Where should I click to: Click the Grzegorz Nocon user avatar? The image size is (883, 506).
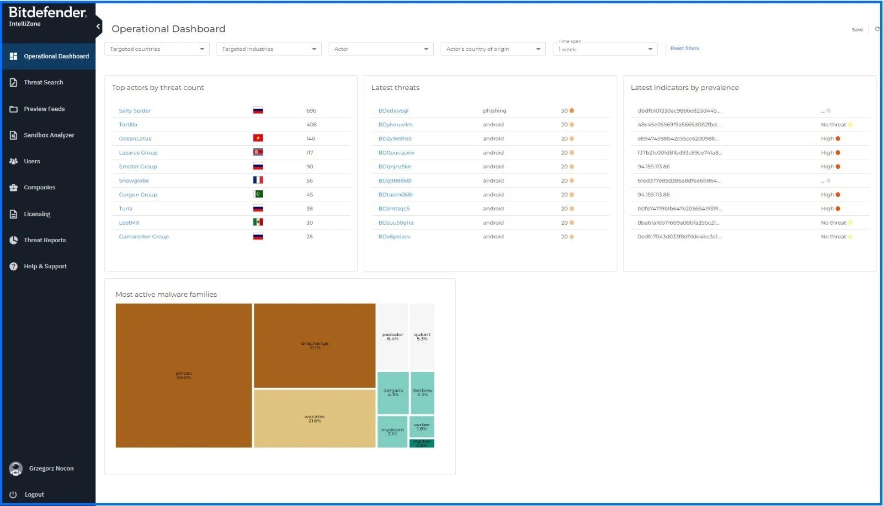[16, 468]
